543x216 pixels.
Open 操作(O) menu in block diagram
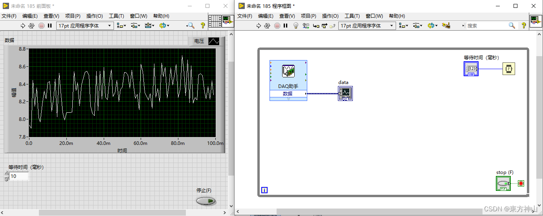point(330,16)
